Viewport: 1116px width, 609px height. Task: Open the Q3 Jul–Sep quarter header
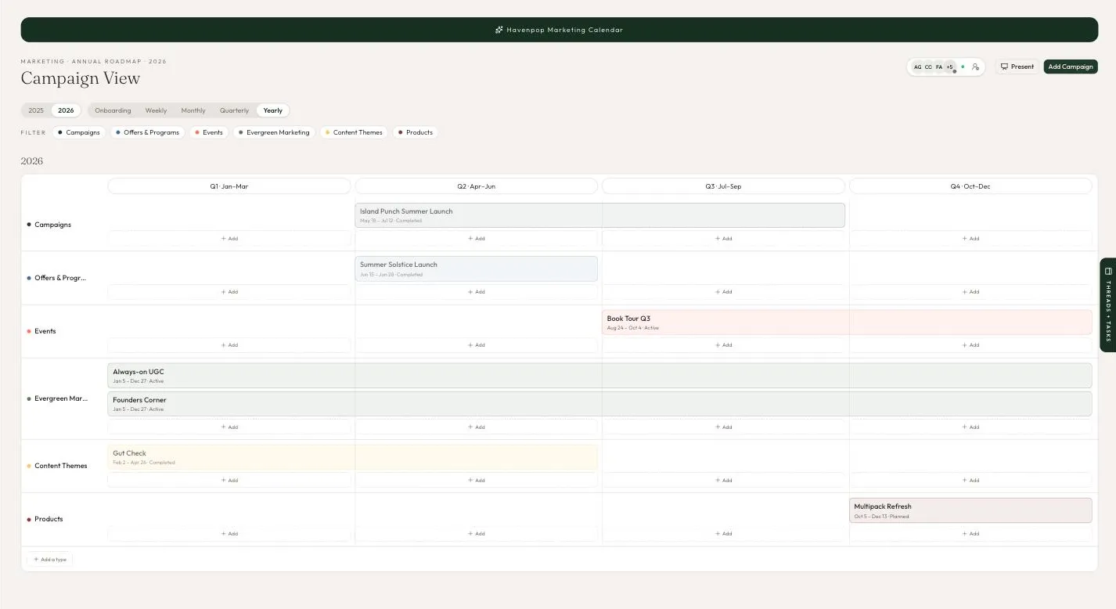(723, 186)
